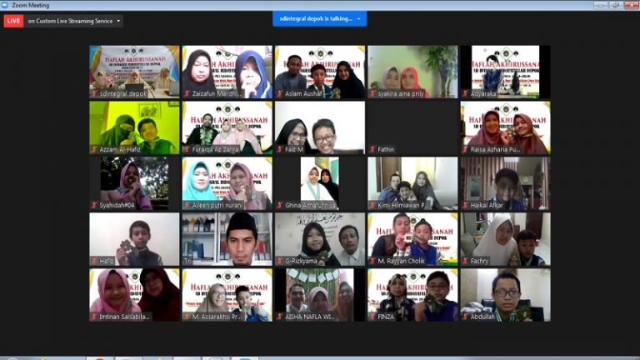The width and height of the screenshot is (640, 360).
Task: Click muted mic icon beside Ghina Athafunnisa
Action: (280, 205)
